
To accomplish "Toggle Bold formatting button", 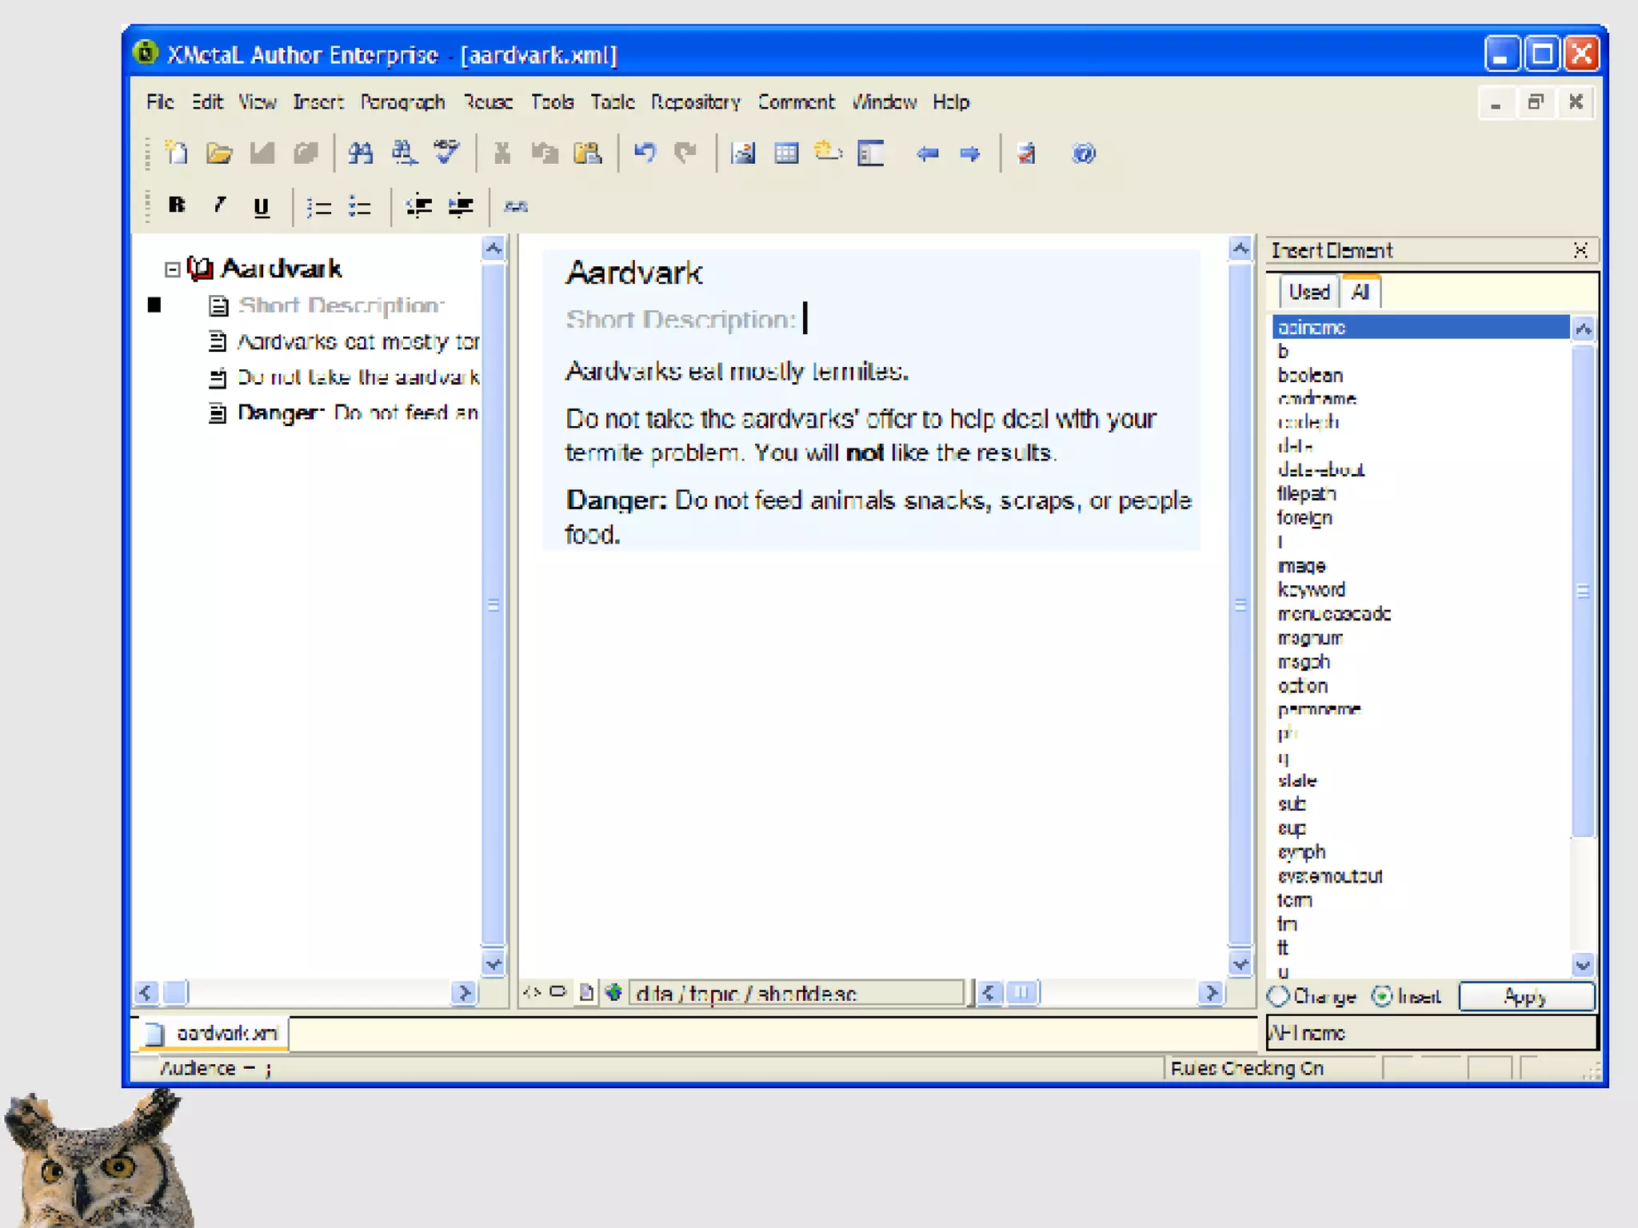I will [x=177, y=205].
